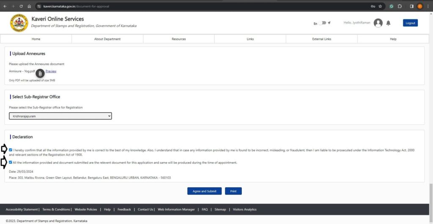
Task: Go to browser home using house icon
Action: (29, 6)
